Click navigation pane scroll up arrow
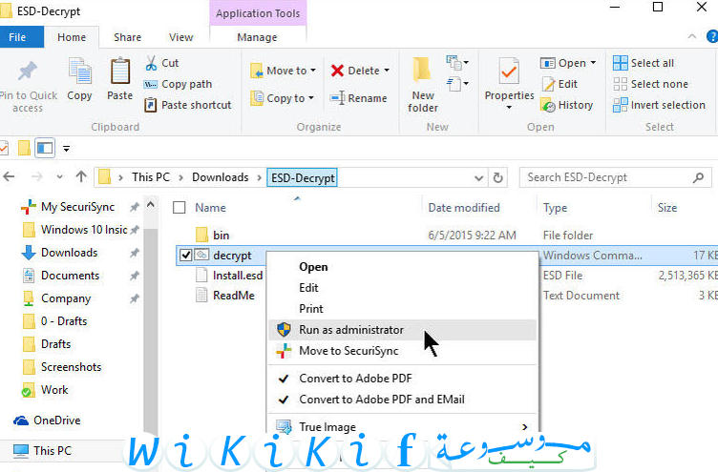 point(150,205)
